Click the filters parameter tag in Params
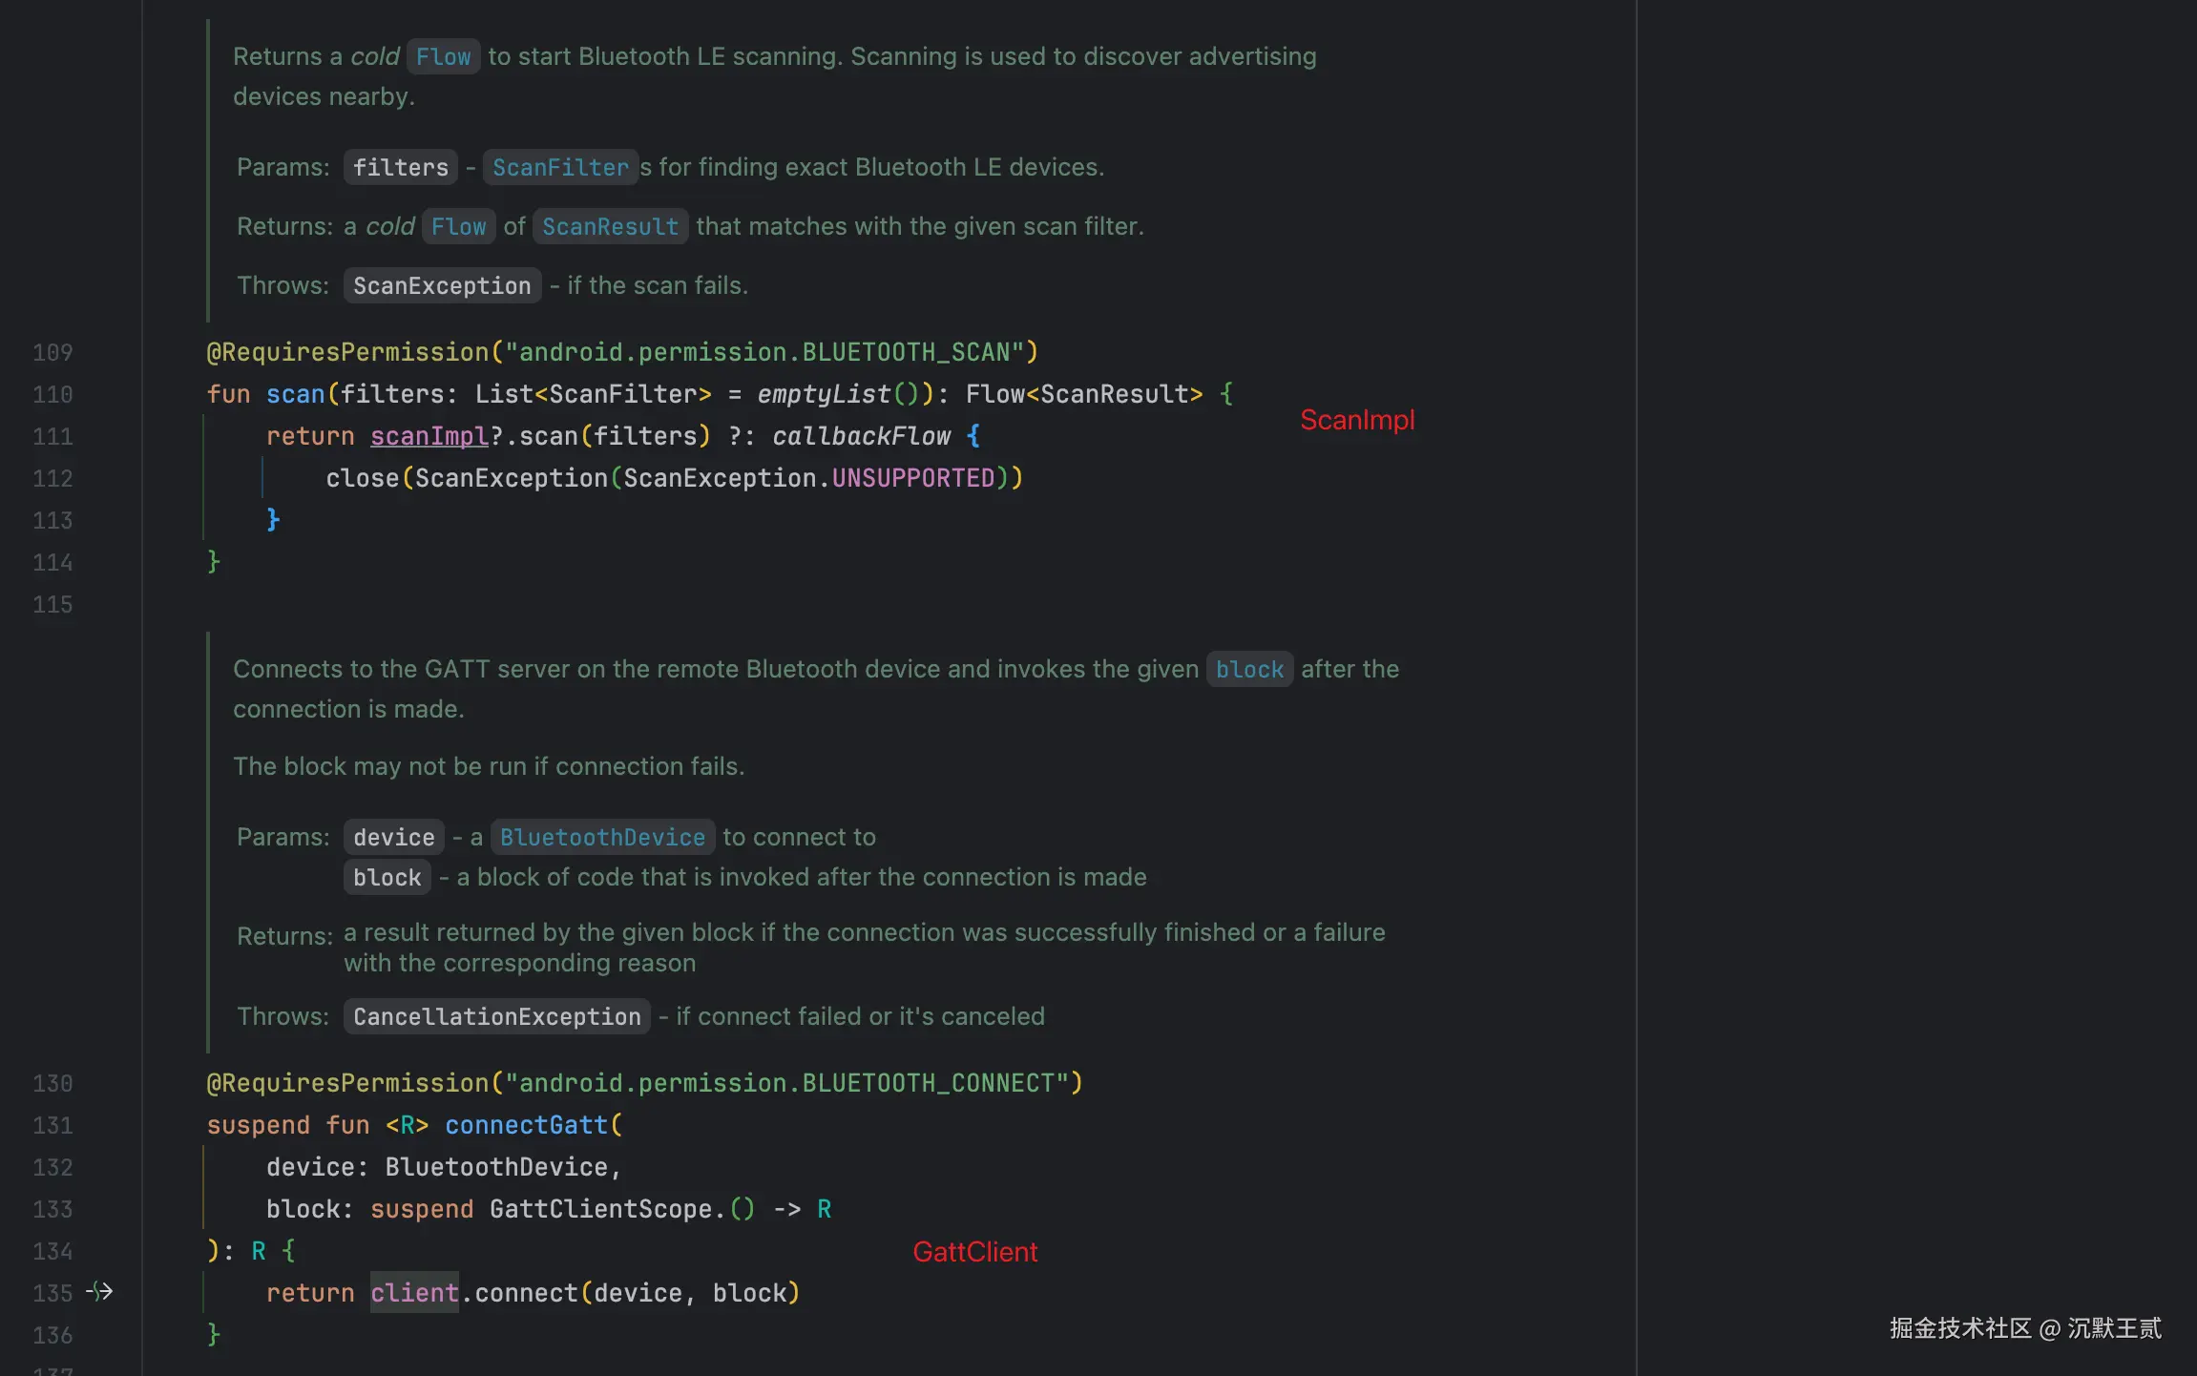Screen dimensions: 2197x1376 click(400, 168)
